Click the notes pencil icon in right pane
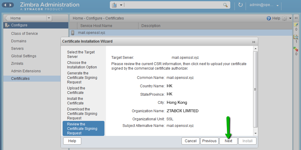Viewport: 301px width, 150px height. click(296, 25)
